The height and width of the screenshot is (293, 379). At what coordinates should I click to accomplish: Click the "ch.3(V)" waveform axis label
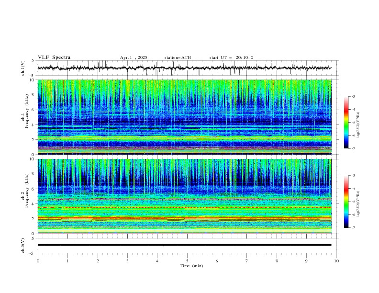point(23,246)
